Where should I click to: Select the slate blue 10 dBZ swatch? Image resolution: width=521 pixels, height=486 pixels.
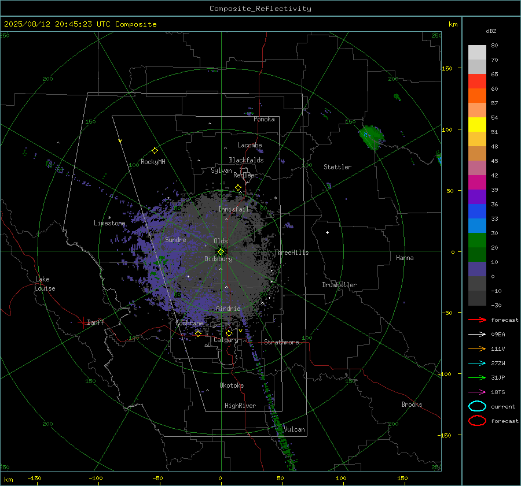[477, 269]
